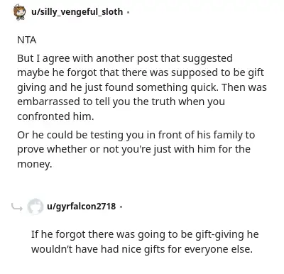Click the words 'confronted him.'
Image resolution: width=284 pixels, height=274 pixels.
pyautogui.click(x=55, y=116)
